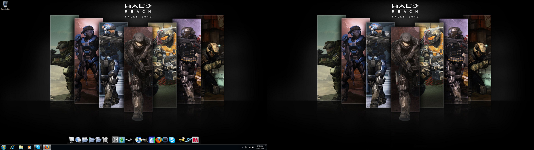Open the volume speaker tray icon
The width and height of the screenshot is (534, 150).
253,147
